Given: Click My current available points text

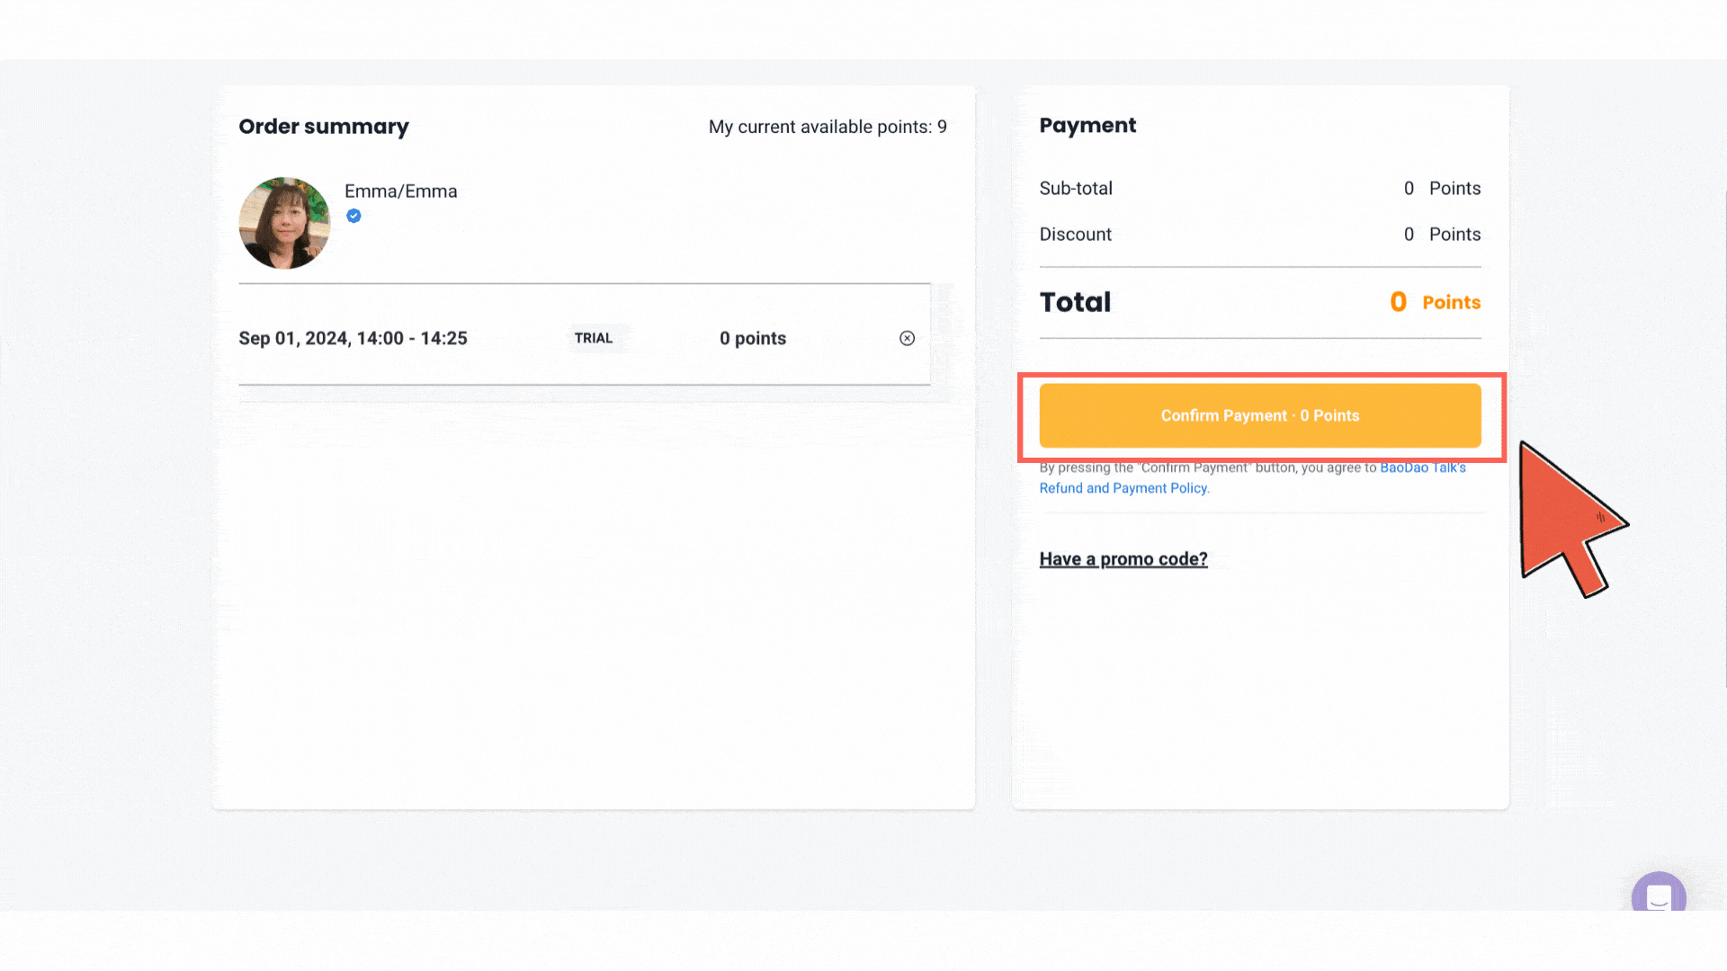Looking at the screenshot, I should pos(827,127).
